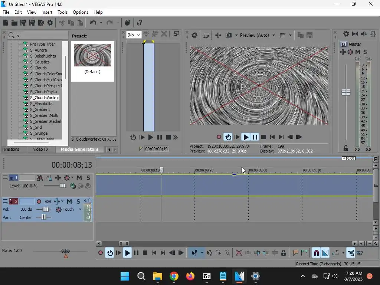Click the Interactive Tutorials icon
380x285 pixels.
click(128, 23)
